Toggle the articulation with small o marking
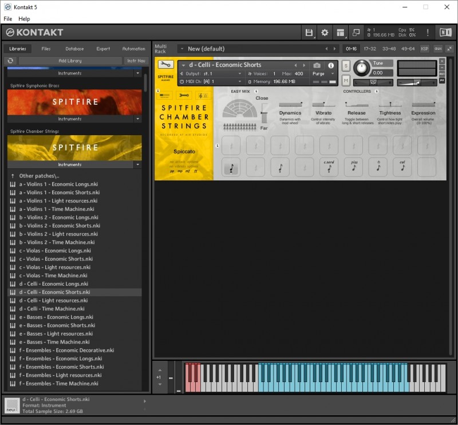This screenshot has height=425, width=458. (x=378, y=167)
